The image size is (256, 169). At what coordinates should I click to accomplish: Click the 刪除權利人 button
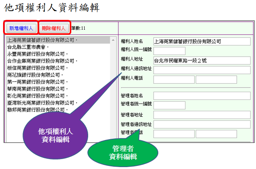(x=54, y=28)
